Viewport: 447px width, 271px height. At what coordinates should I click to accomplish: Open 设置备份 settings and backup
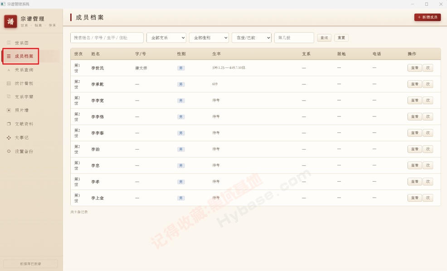point(24,151)
